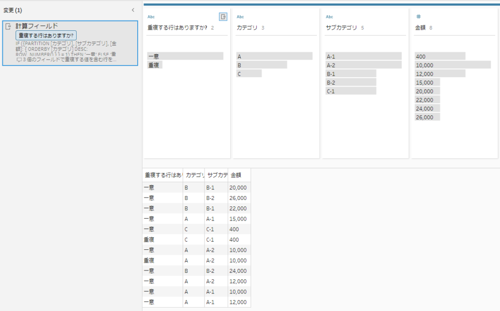Click the calculated field icon on 重複する行はありますか? card

pyautogui.click(x=224, y=16)
